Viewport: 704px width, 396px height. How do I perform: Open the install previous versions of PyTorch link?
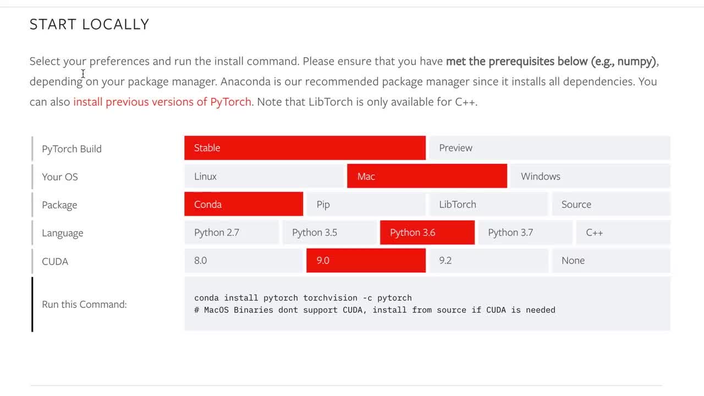(x=162, y=102)
